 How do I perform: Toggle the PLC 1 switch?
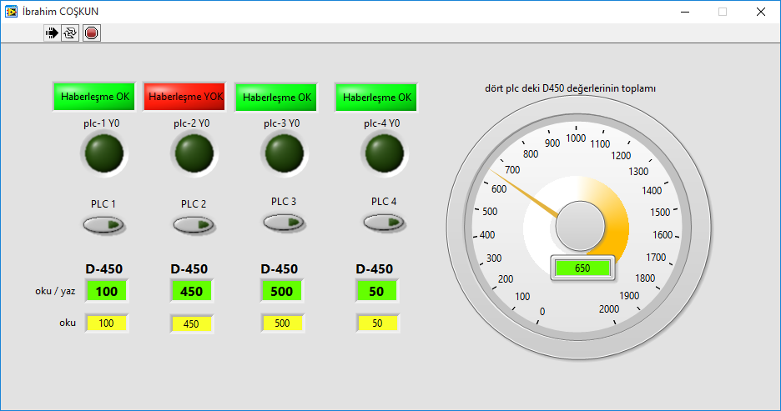[x=103, y=225]
